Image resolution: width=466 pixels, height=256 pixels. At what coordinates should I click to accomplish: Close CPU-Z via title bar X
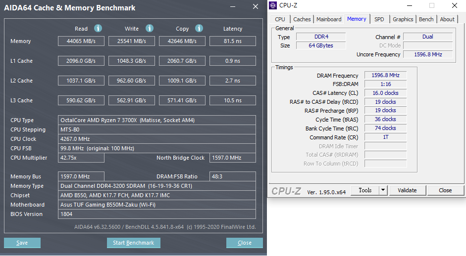coord(455,5)
